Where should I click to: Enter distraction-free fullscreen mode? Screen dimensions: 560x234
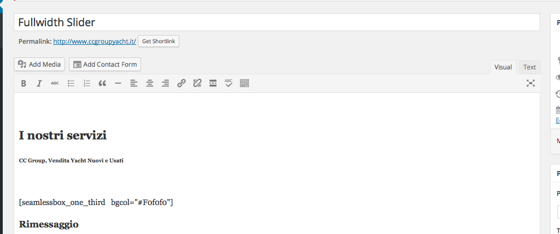(x=530, y=84)
